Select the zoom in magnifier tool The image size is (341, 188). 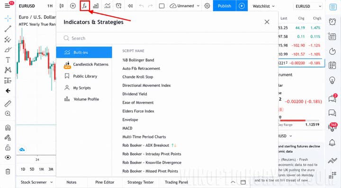[x=8, y=114]
